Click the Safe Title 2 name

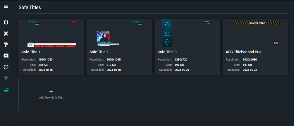pyautogui.click(x=99, y=52)
